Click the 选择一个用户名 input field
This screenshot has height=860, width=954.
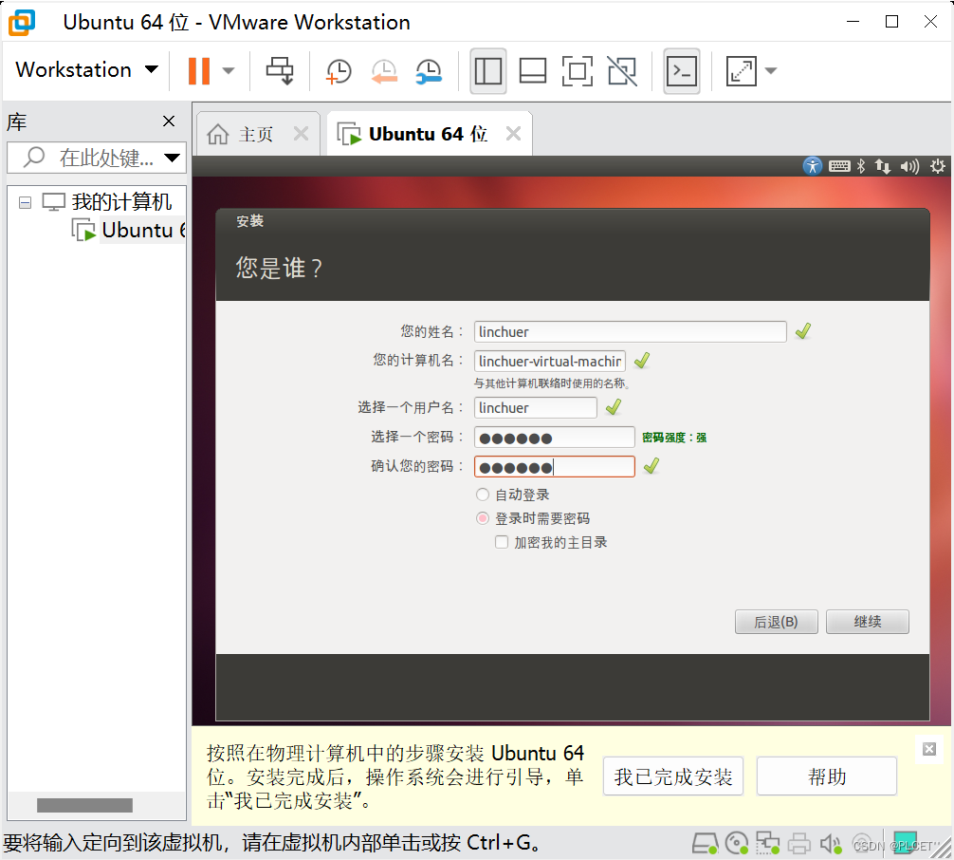coord(535,407)
